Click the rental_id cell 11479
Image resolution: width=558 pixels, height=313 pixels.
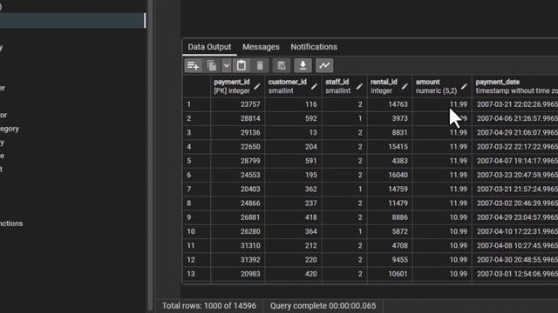click(390, 203)
